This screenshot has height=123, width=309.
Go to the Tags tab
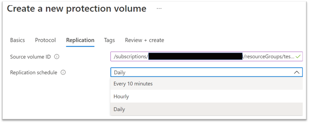[x=109, y=40]
